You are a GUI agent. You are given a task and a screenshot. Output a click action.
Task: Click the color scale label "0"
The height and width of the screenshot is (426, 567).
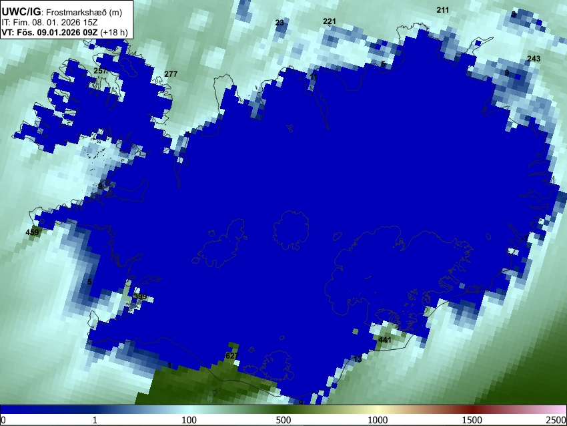pyautogui.click(x=3, y=420)
